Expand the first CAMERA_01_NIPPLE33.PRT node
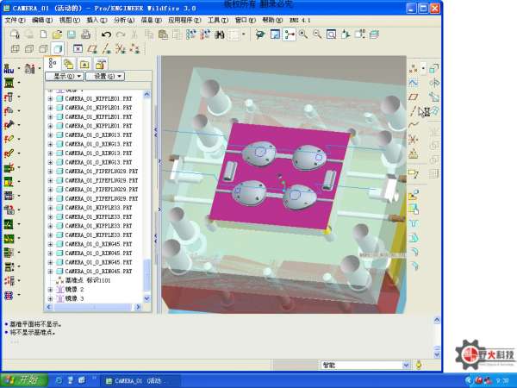This screenshot has height=388, width=517. tap(50, 208)
